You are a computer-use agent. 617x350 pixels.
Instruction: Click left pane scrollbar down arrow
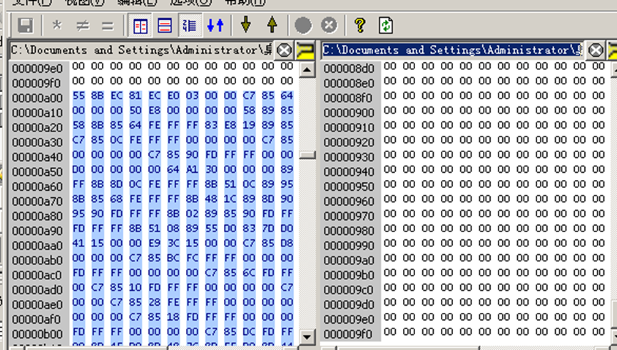307,336
